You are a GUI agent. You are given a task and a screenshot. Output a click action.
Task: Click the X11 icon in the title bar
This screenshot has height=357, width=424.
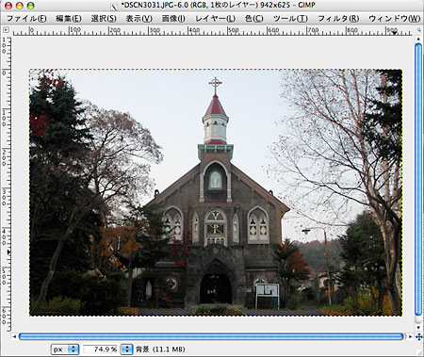(115, 7)
